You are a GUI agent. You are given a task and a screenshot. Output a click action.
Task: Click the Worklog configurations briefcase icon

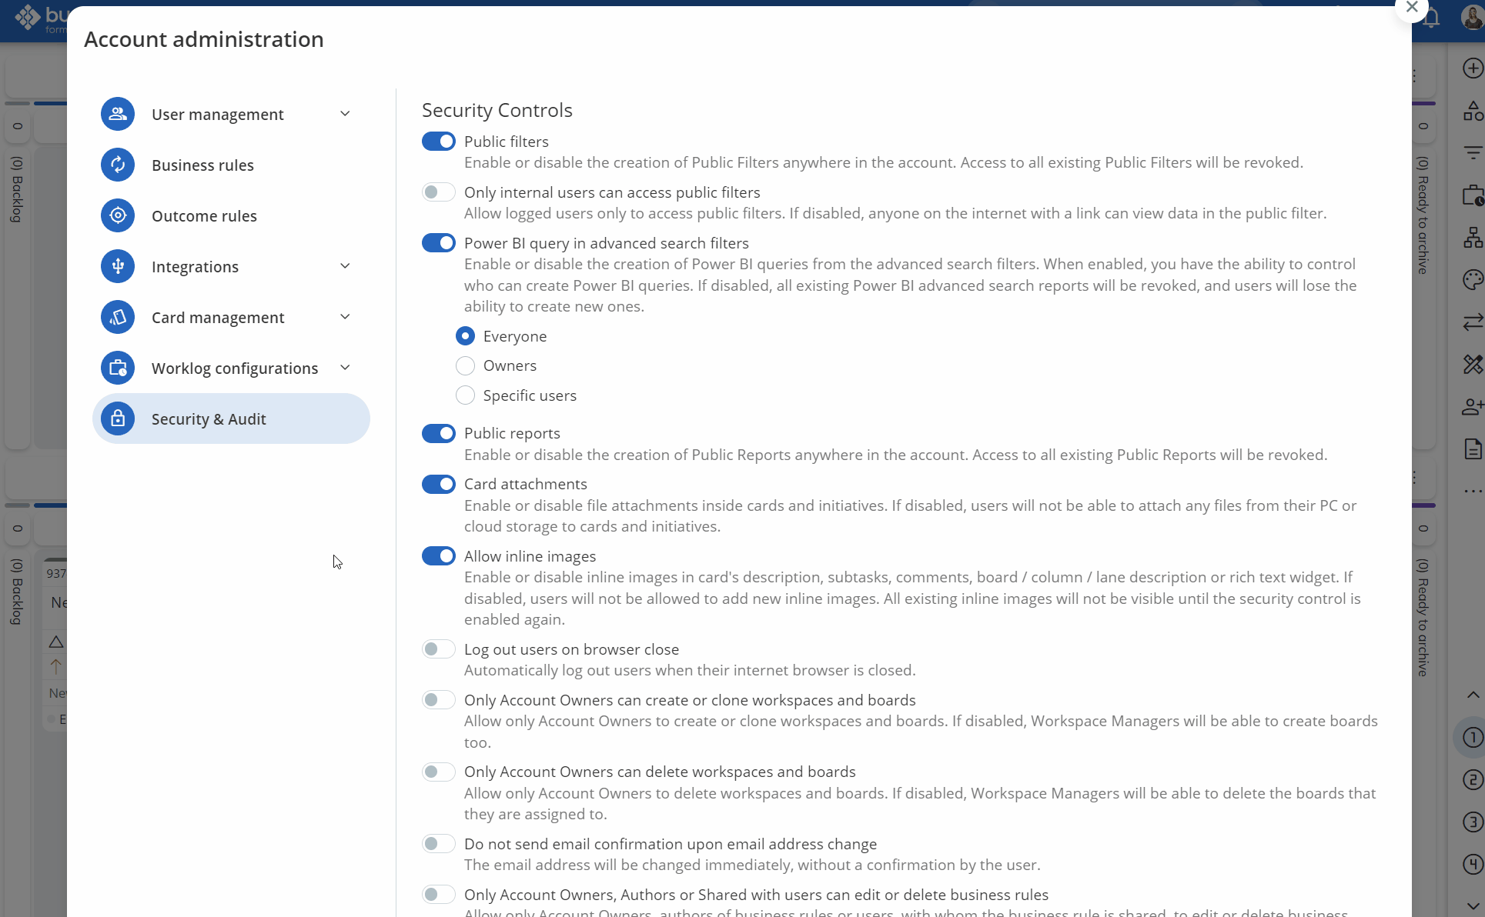pos(118,368)
